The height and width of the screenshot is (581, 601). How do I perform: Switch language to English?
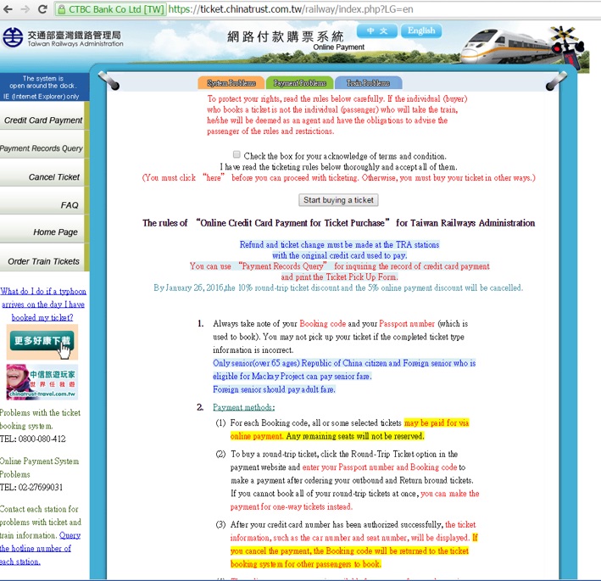click(421, 31)
